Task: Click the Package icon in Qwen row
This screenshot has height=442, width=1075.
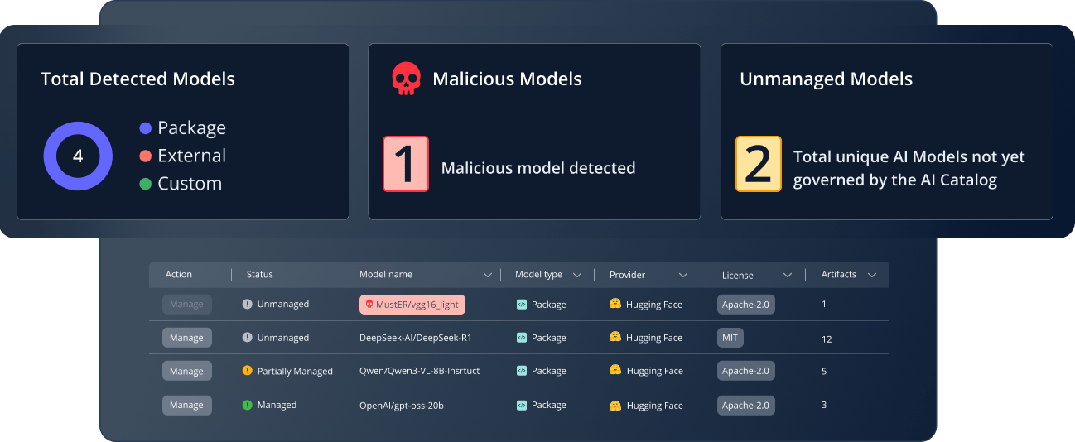Action: [x=521, y=371]
